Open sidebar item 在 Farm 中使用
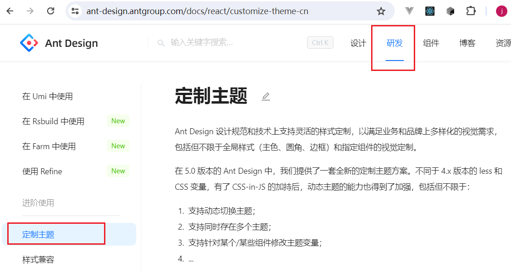 [x=49, y=146]
